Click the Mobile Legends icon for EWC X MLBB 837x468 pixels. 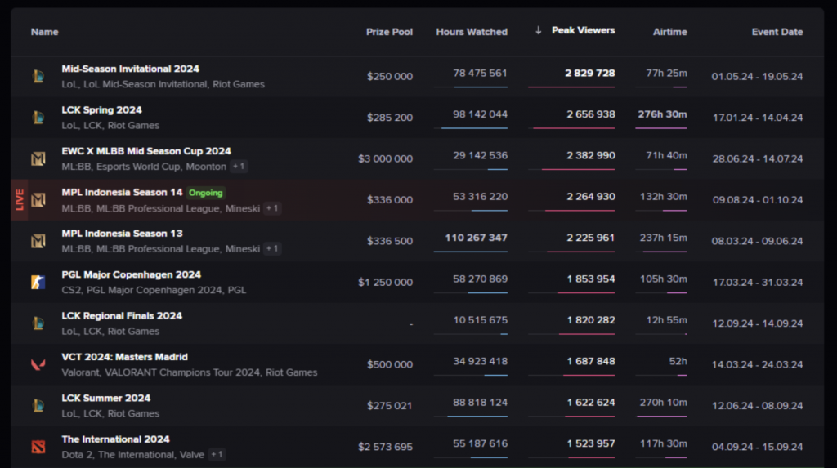tap(38, 158)
